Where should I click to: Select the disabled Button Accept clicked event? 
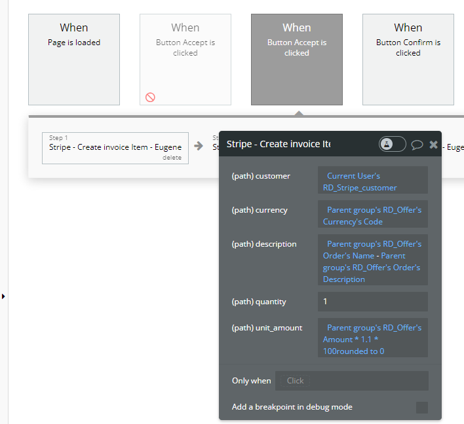tap(185, 60)
